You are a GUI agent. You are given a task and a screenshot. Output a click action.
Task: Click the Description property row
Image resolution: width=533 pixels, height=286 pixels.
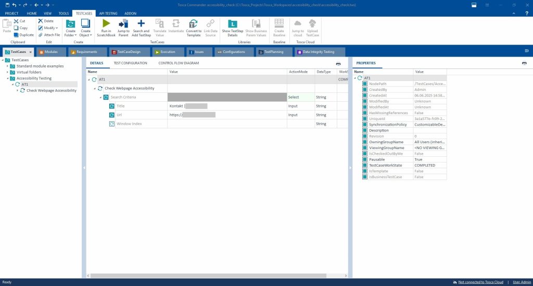404,130
